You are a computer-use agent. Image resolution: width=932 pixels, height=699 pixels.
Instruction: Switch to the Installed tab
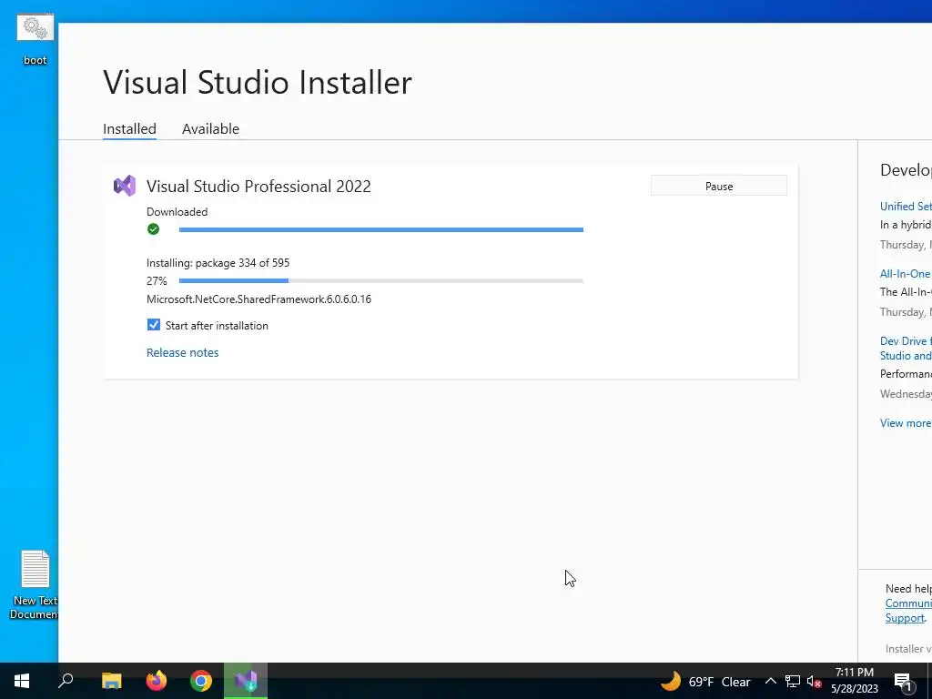click(129, 129)
